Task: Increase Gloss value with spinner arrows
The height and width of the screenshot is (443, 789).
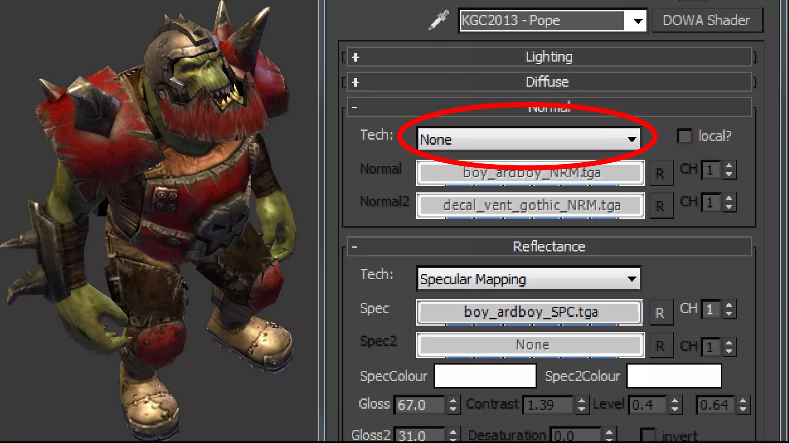Action: click(453, 401)
